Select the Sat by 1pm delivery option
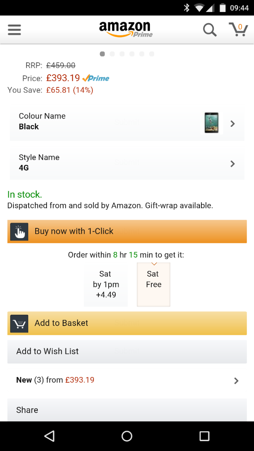The image size is (254, 451). tap(106, 285)
